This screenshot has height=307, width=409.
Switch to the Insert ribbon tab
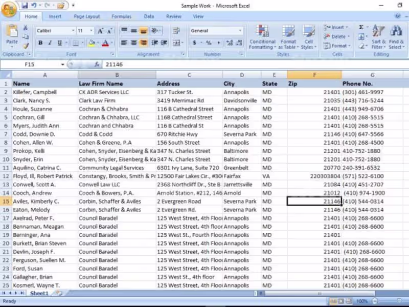[55, 16]
